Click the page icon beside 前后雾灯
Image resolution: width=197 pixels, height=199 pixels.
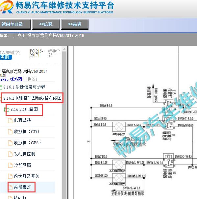click(x=10, y=188)
